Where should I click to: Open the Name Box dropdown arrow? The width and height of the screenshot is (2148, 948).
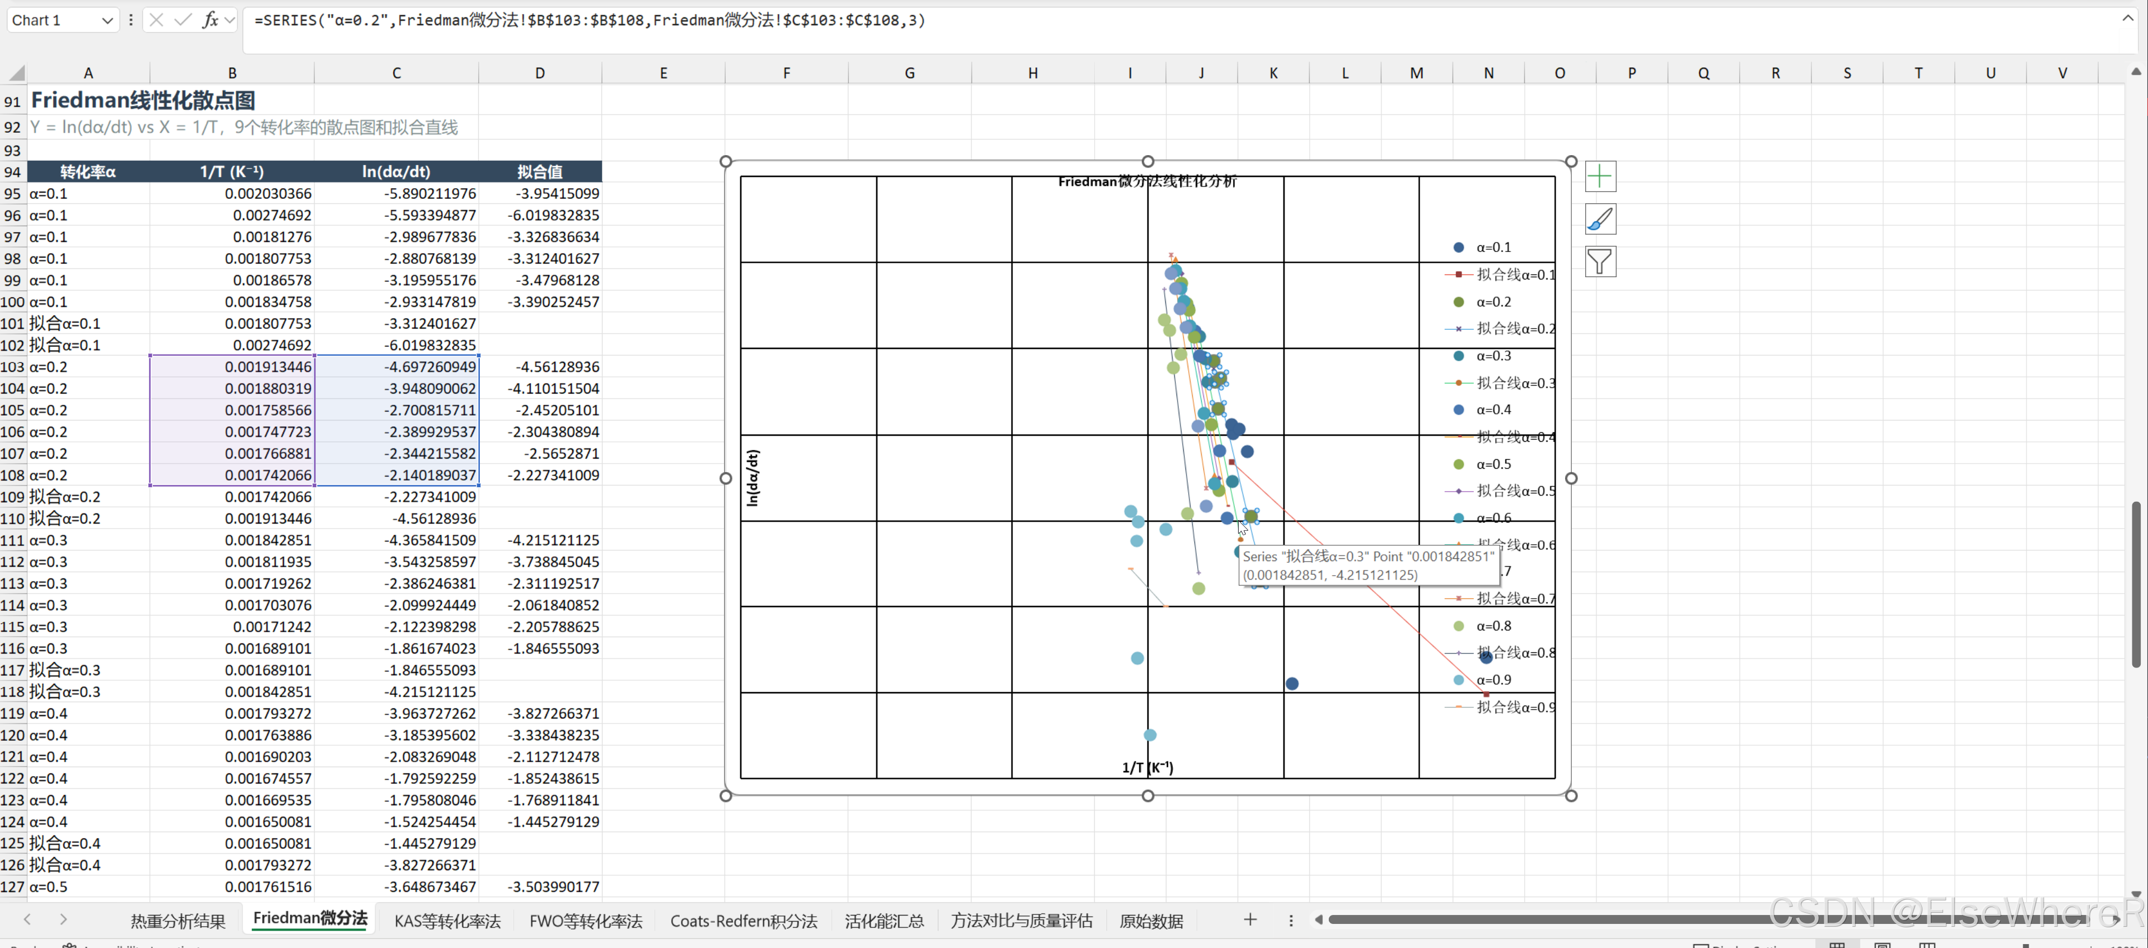pyautogui.click(x=107, y=21)
